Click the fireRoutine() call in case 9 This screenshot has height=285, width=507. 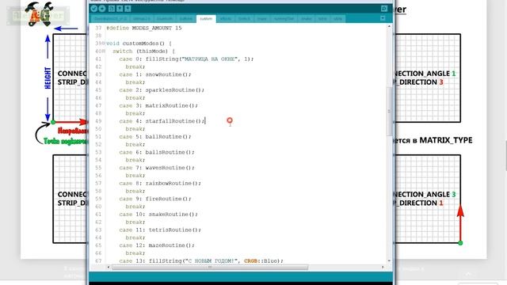pyautogui.click(x=168, y=199)
